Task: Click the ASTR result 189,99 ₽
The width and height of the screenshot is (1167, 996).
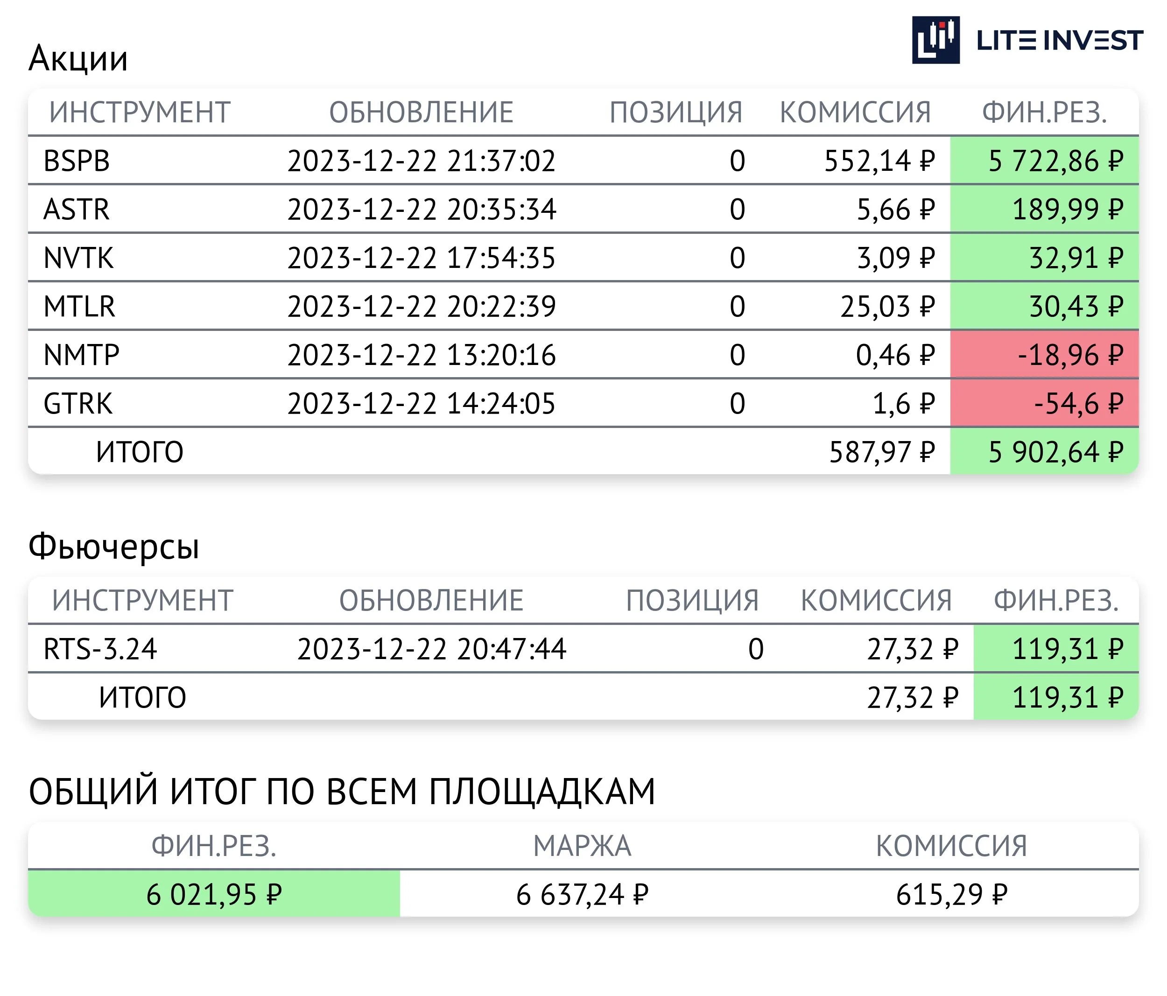Action: [x=1068, y=210]
